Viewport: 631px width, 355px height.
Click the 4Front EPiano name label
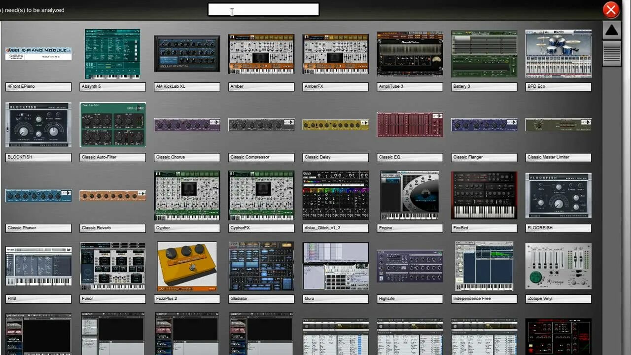[38, 86]
